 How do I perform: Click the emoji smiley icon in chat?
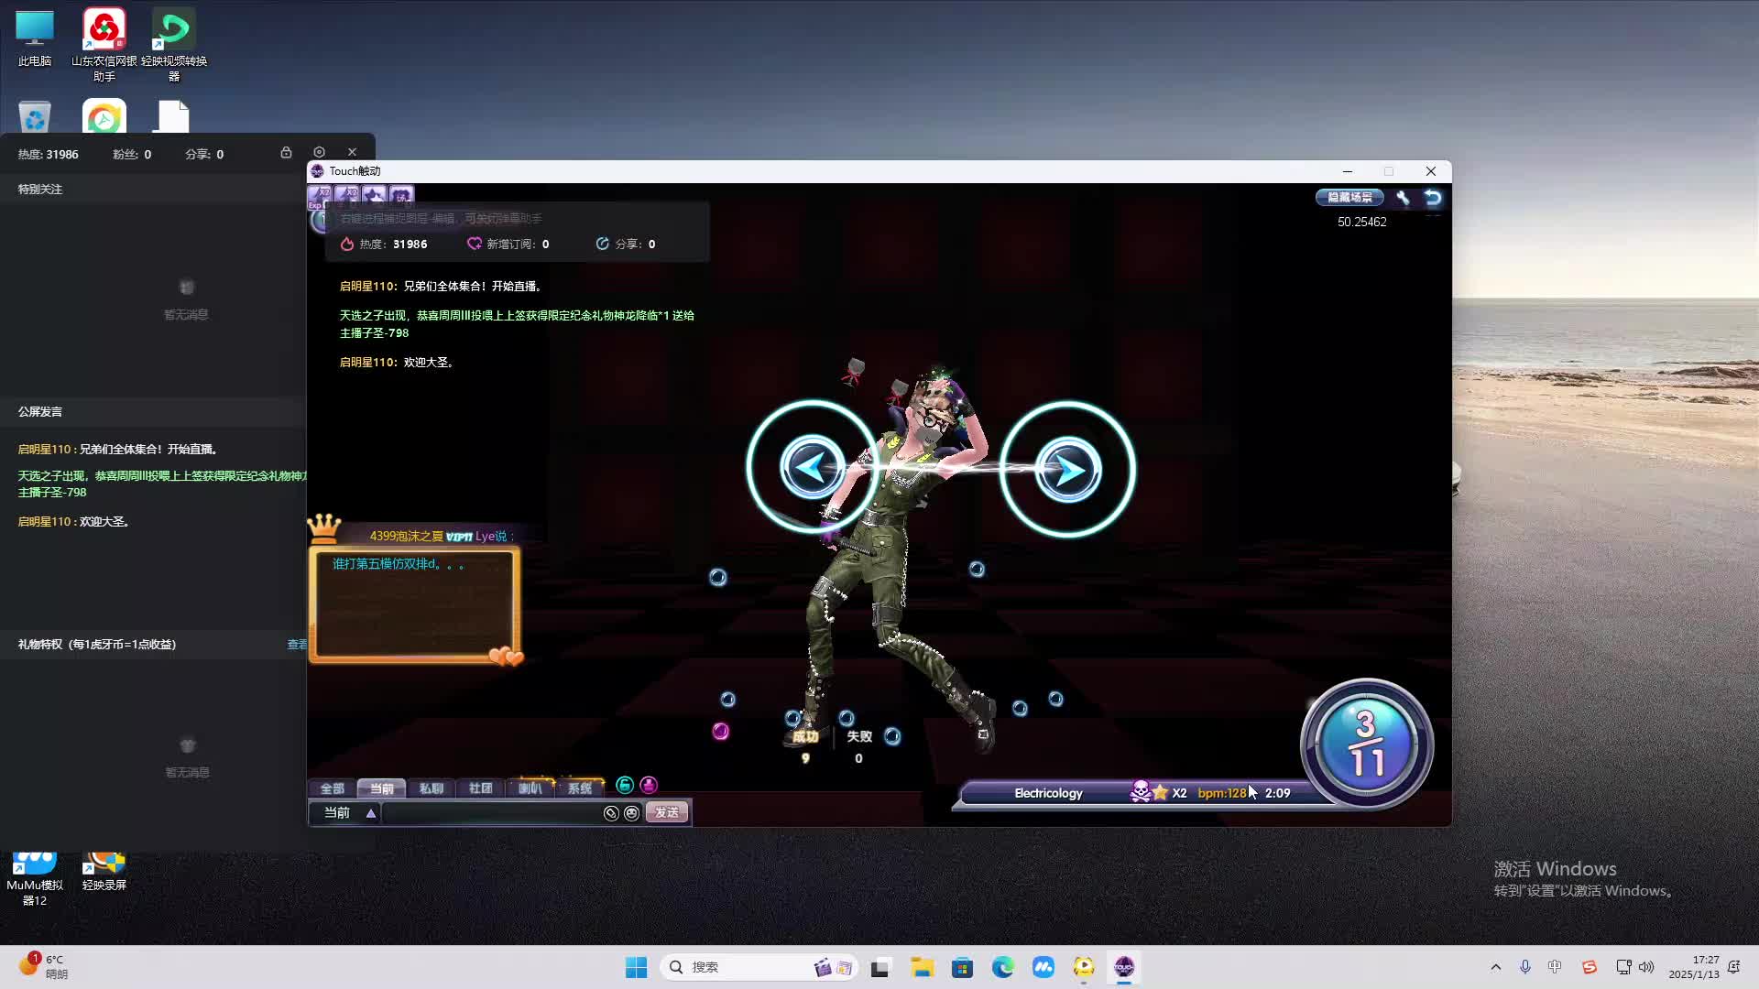click(631, 813)
